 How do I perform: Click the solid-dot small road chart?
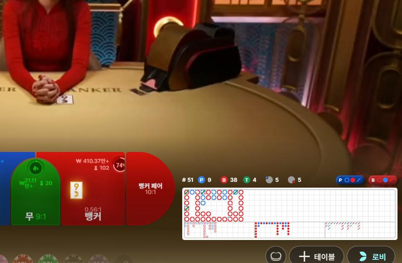289,230
